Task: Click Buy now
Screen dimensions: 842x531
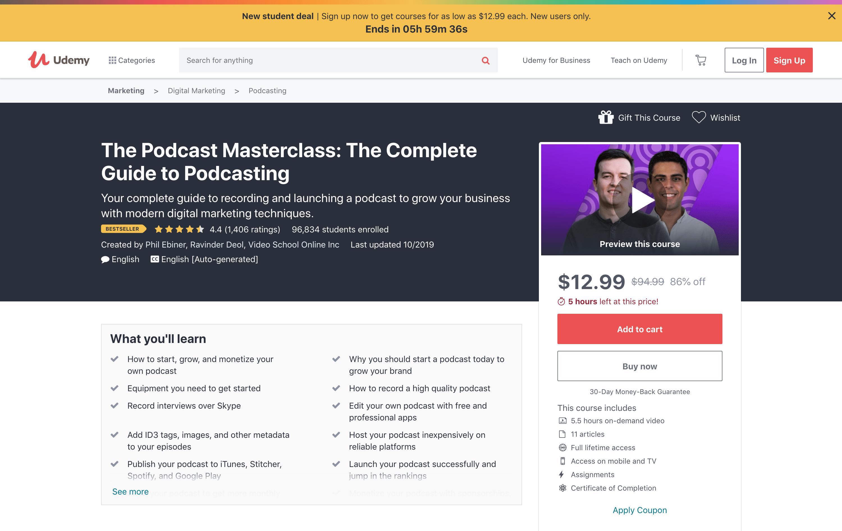Action: pos(640,366)
